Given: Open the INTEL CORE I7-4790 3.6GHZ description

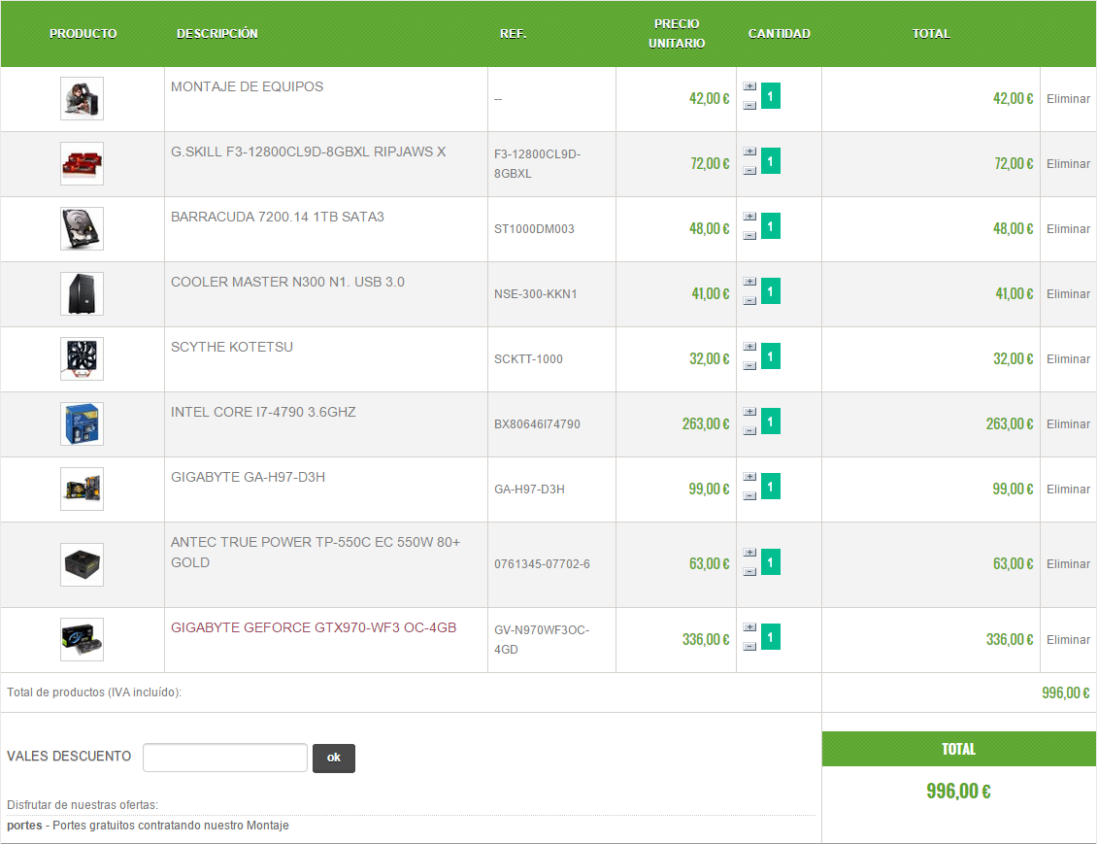Looking at the screenshot, I should [263, 412].
